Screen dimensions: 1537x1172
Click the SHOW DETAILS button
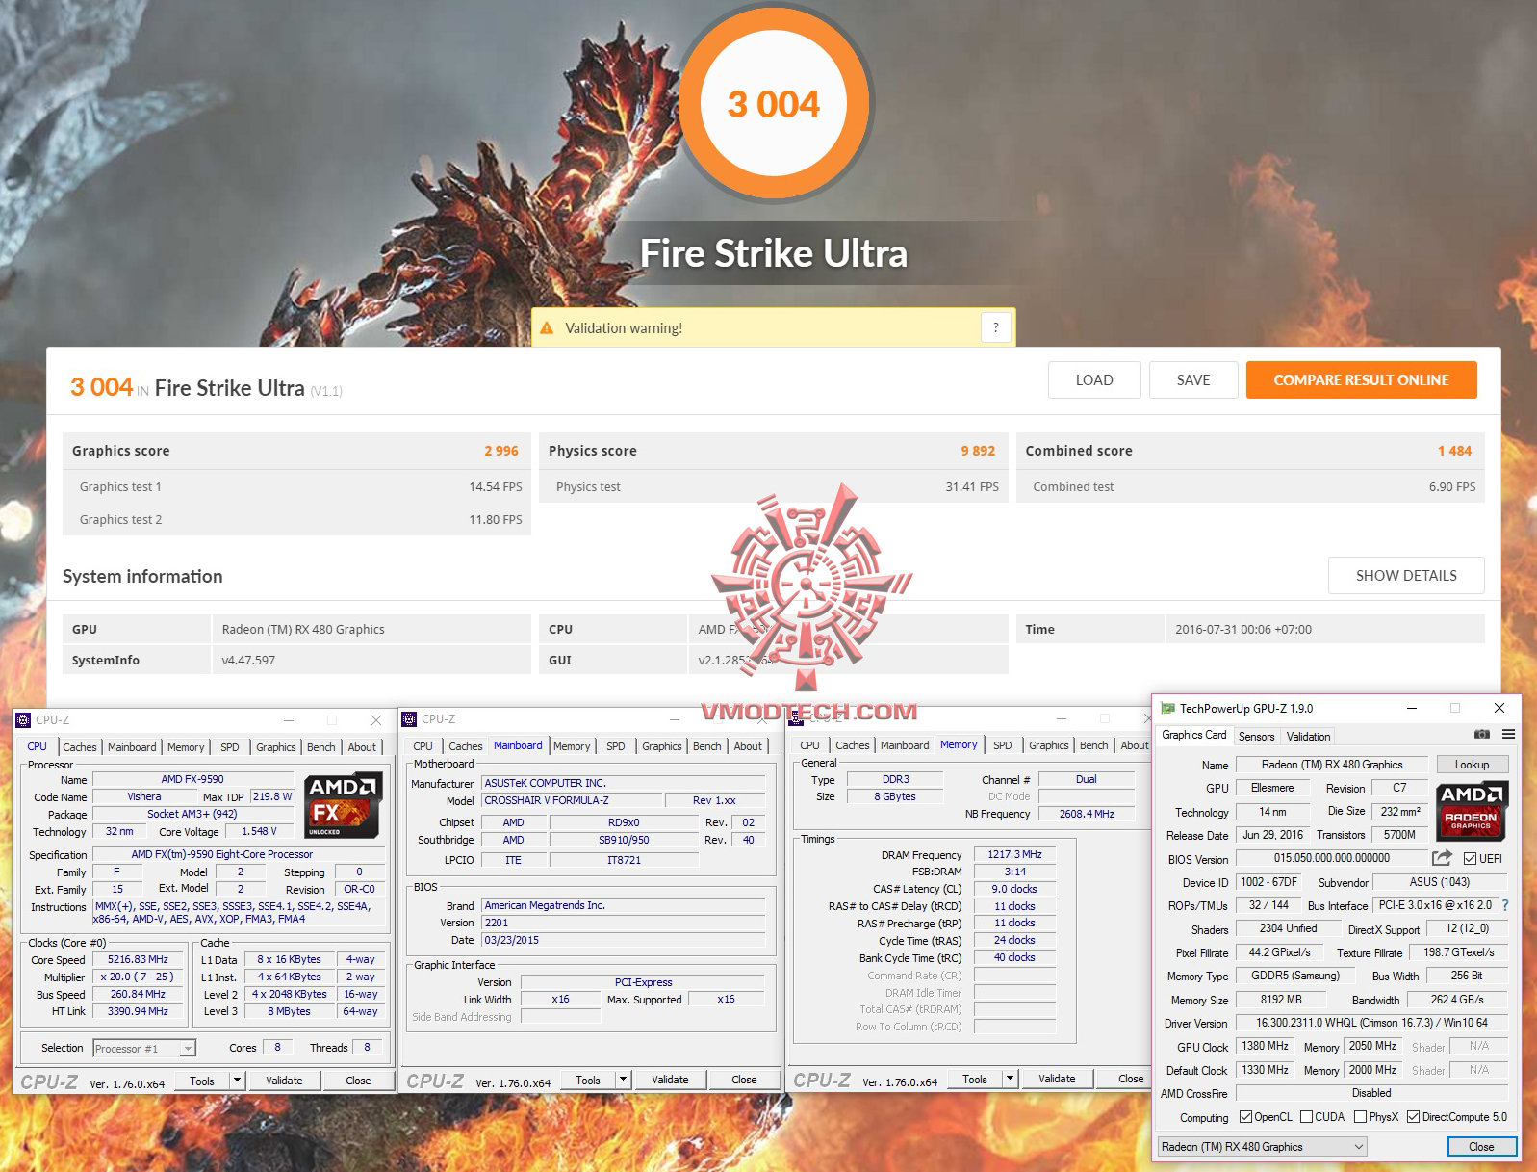point(1406,576)
